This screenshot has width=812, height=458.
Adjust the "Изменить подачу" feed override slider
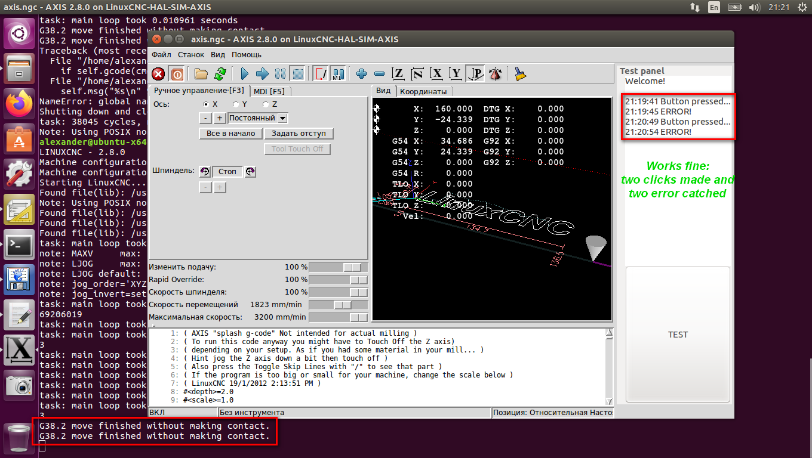[339, 267]
